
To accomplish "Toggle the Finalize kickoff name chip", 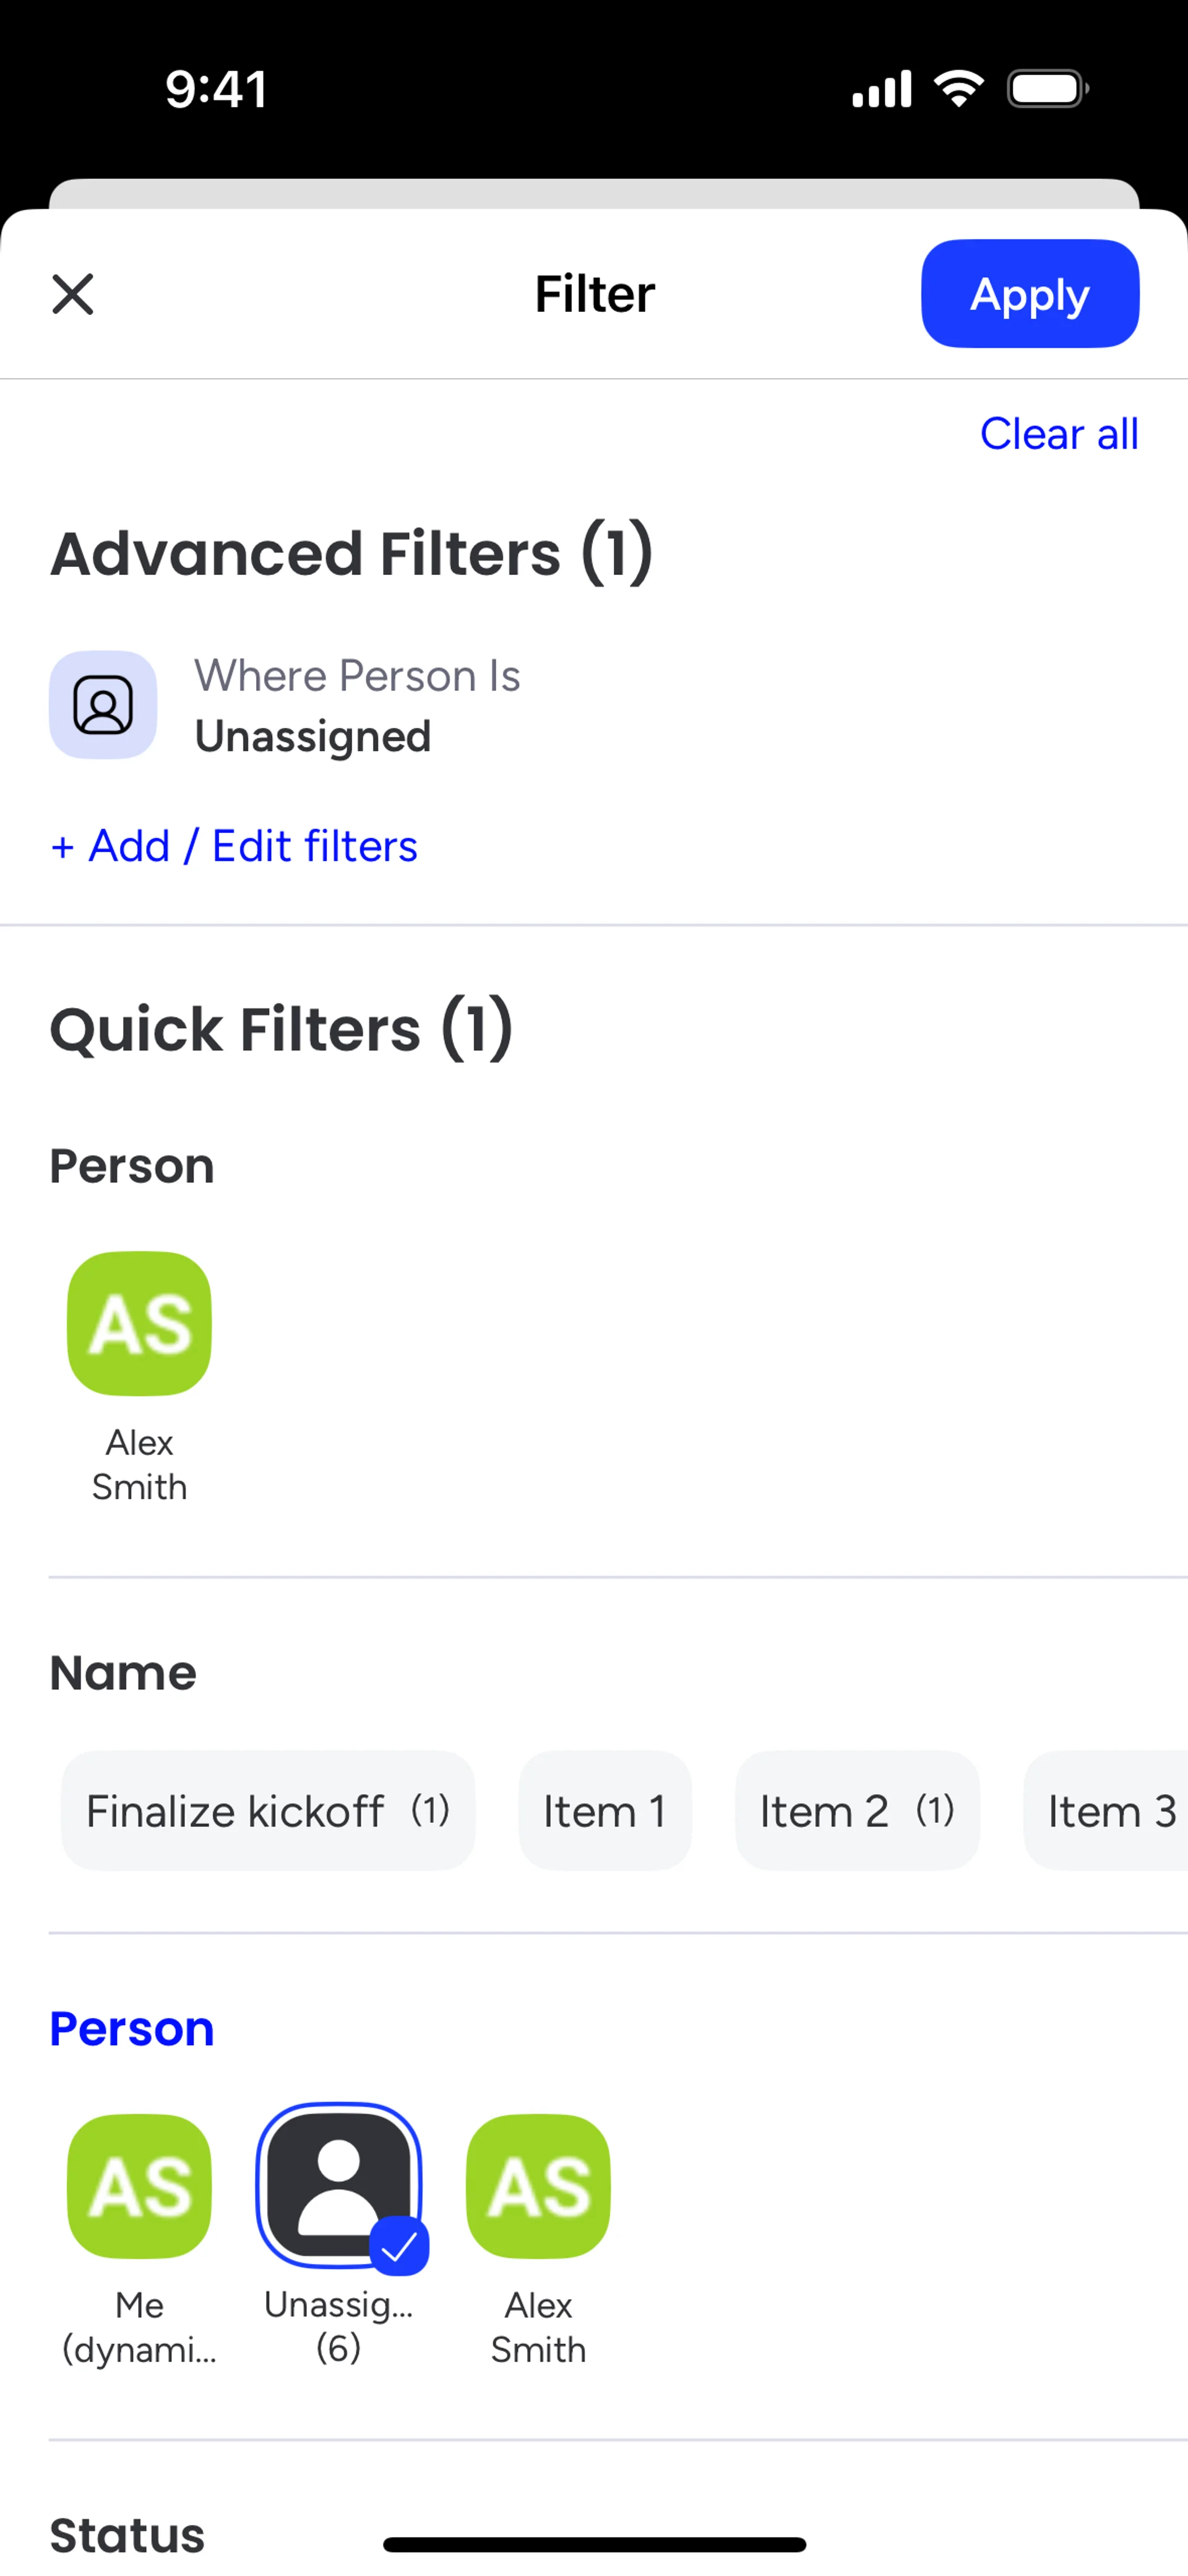I will tap(267, 1811).
